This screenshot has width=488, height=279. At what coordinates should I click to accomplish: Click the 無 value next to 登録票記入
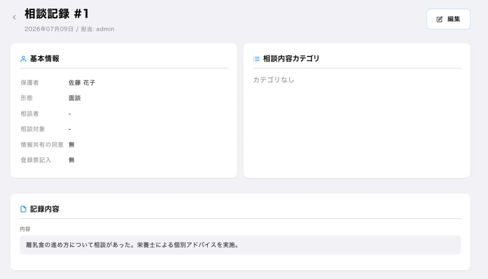(x=71, y=160)
